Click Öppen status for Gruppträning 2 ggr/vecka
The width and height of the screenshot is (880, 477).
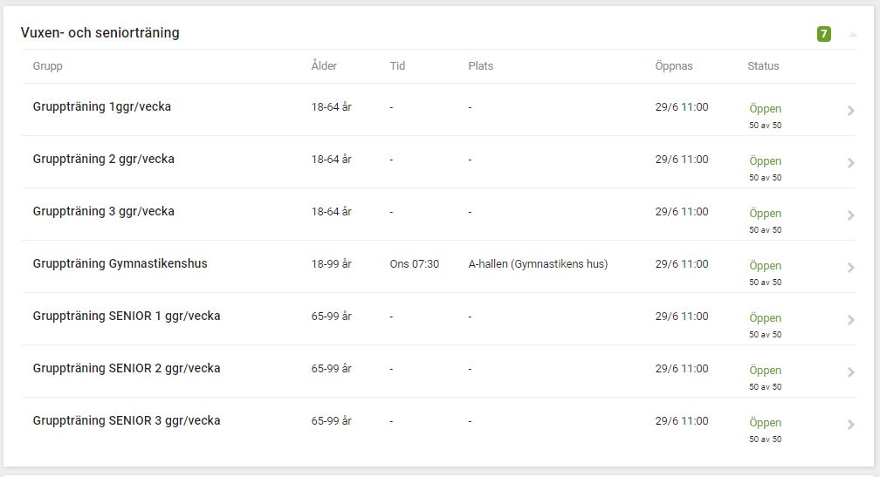point(765,161)
